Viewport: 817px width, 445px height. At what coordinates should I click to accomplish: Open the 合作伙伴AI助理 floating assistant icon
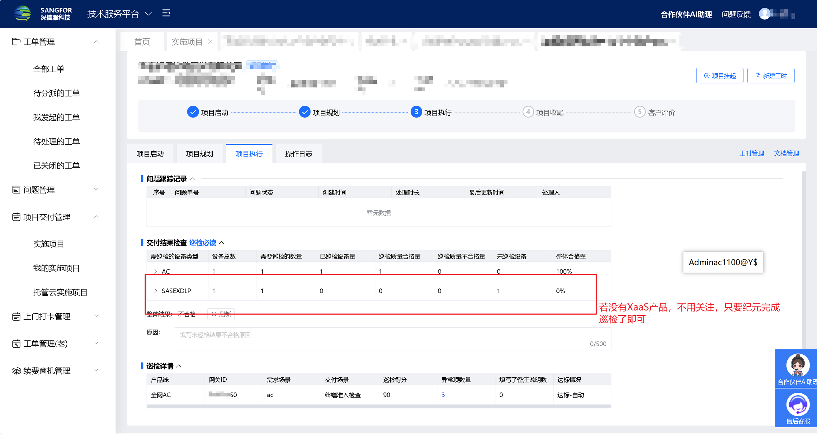coord(797,365)
